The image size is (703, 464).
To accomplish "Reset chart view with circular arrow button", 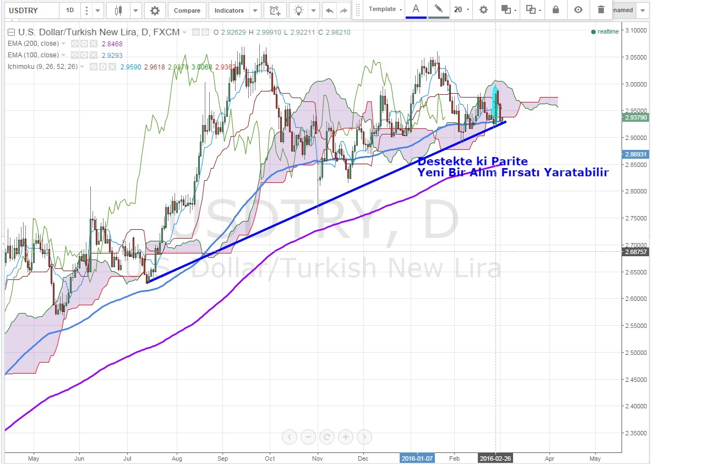I will coord(327,437).
